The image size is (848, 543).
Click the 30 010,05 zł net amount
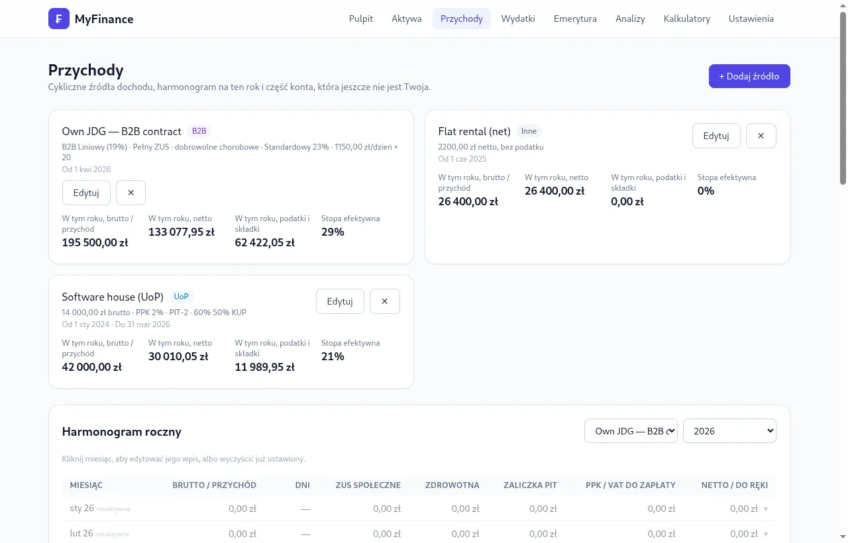178,356
